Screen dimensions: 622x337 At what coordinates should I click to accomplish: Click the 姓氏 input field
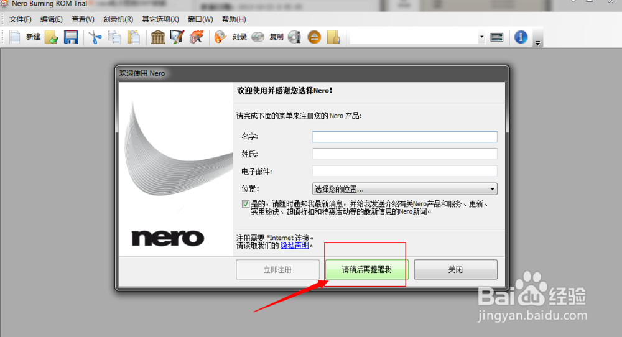(x=405, y=154)
